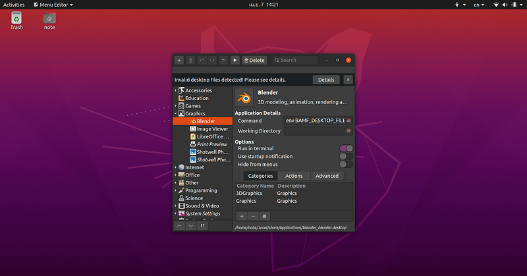Select the non-italic Shotwell Ph... entry
Image resolution: width=527 pixels, height=276 pixels.
[203, 152]
